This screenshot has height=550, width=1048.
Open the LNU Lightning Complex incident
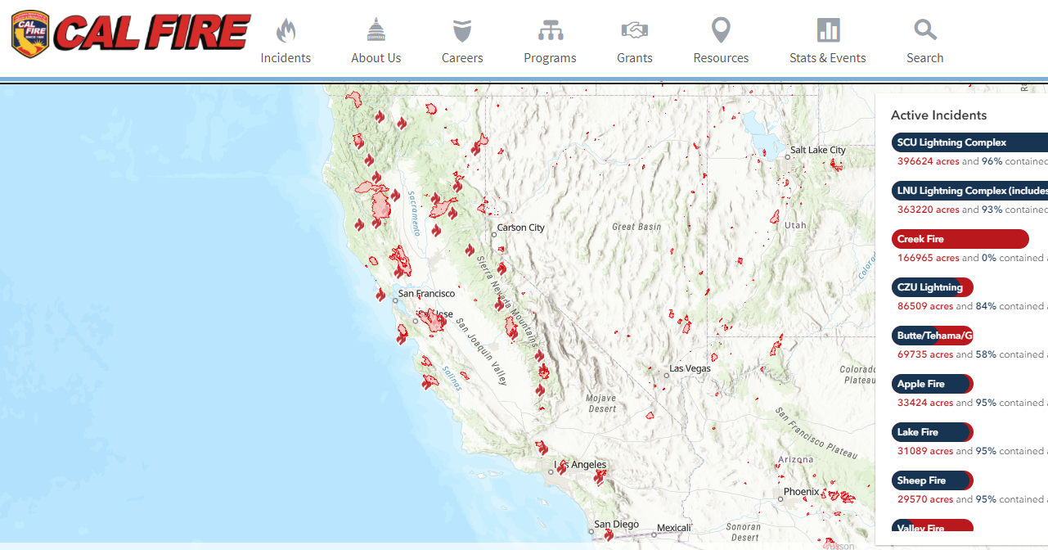point(969,190)
